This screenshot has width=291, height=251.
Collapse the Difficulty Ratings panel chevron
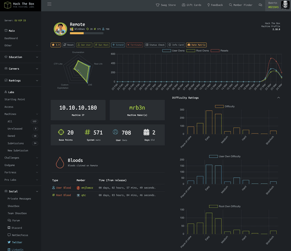coord(278,98)
